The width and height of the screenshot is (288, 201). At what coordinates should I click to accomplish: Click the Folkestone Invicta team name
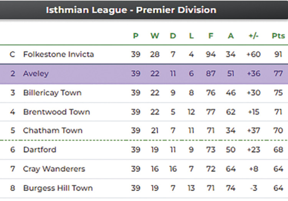[58, 54]
